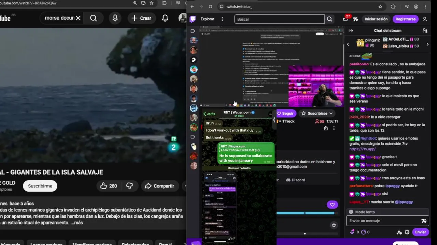Open the Suscribirse dropdown on Twitch

(317, 113)
